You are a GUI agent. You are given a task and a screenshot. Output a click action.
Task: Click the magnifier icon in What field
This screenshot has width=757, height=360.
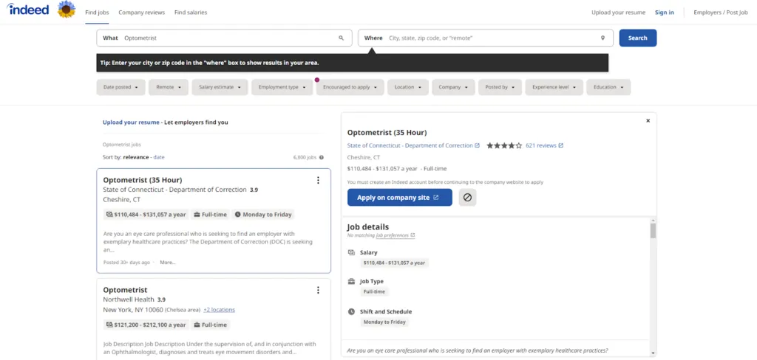pyautogui.click(x=342, y=38)
